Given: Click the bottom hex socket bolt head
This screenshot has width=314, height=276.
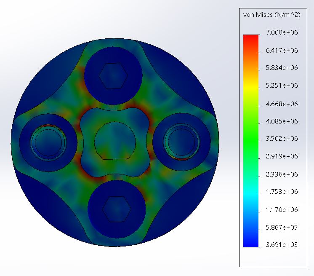Looking at the screenshot, I should tap(117, 209).
